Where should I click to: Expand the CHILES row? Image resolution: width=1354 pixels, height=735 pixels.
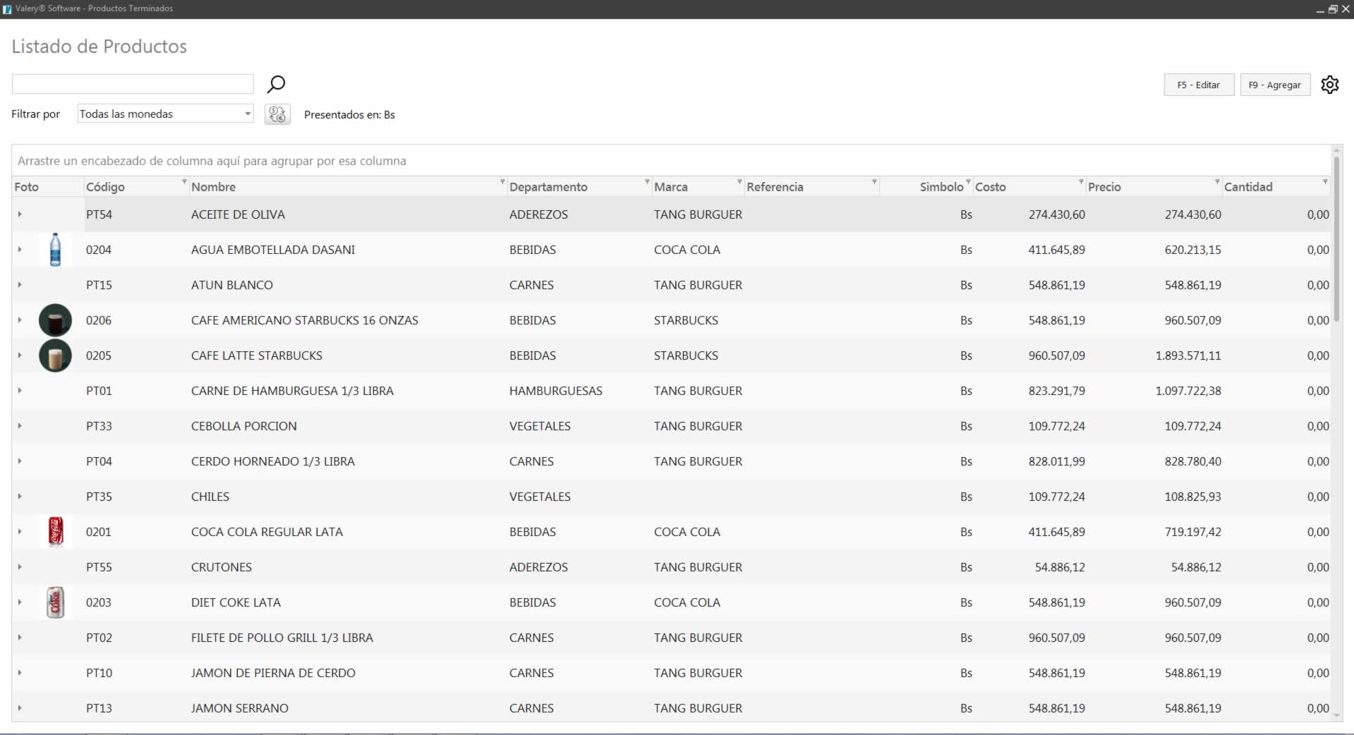point(20,497)
